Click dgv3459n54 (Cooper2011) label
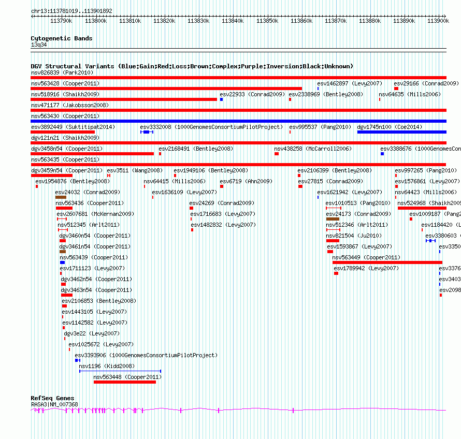 (x=67, y=170)
